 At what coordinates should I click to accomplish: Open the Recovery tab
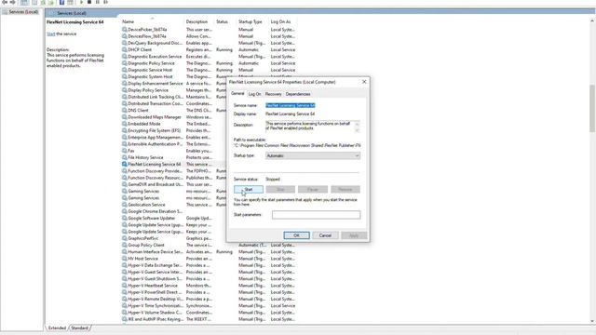coord(273,94)
